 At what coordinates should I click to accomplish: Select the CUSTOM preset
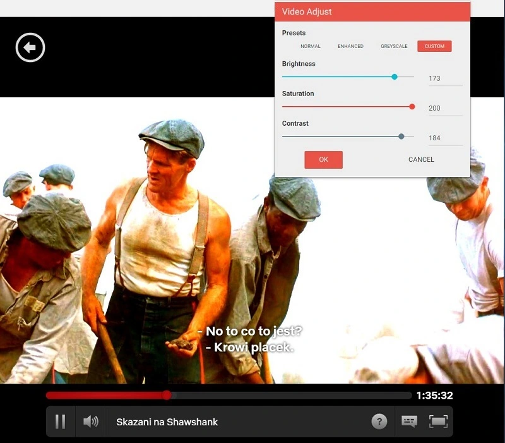pos(434,46)
